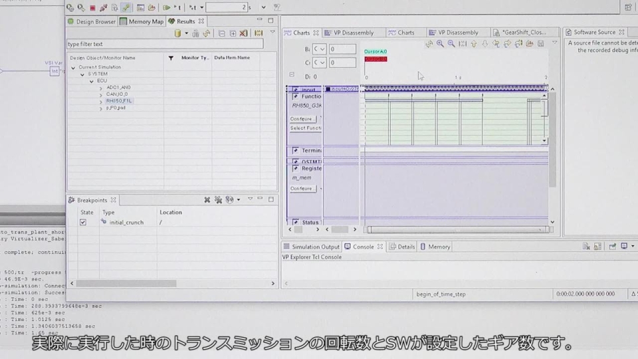The width and height of the screenshot is (638, 359).
Task: Click cursor B value input field
Action: 342,49
